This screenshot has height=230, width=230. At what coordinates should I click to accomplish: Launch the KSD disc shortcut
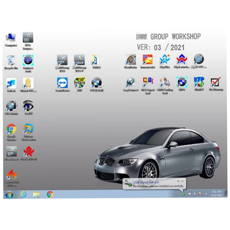[79, 84]
